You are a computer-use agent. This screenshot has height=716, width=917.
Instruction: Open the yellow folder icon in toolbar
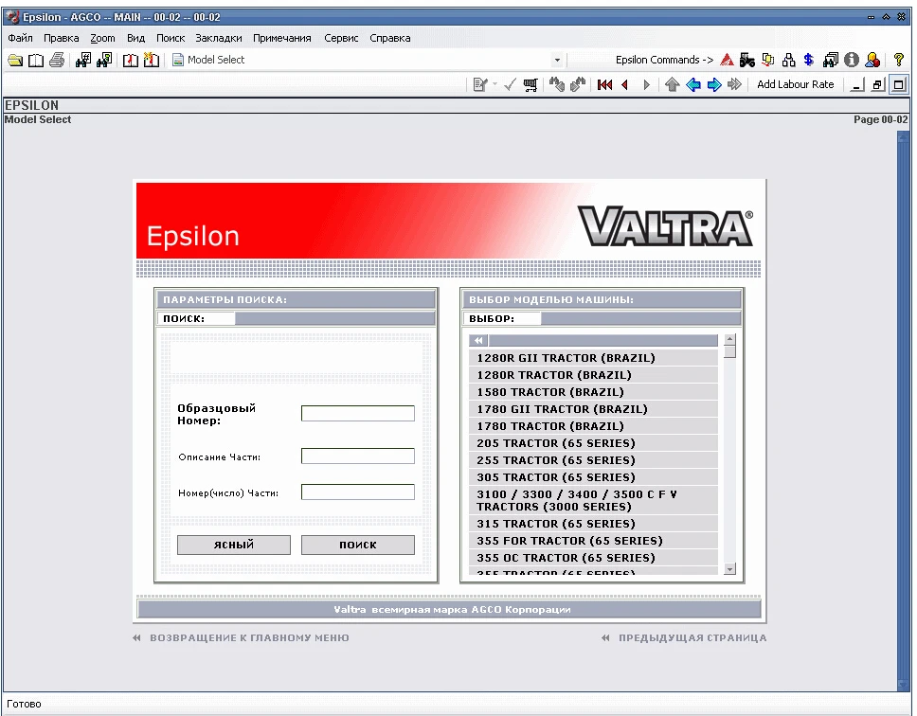(x=15, y=60)
